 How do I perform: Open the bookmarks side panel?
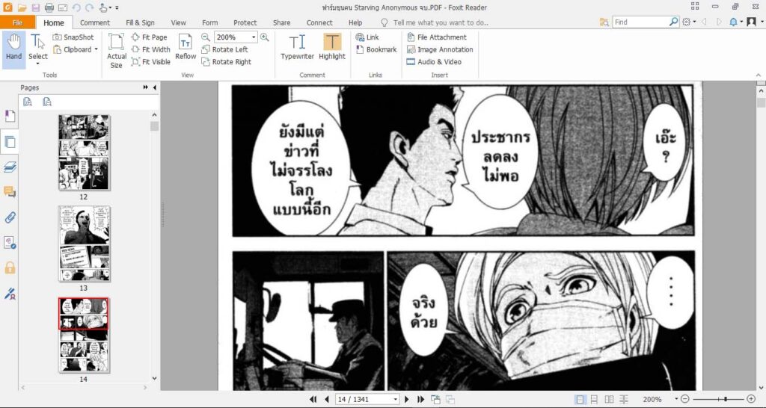click(10, 116)
